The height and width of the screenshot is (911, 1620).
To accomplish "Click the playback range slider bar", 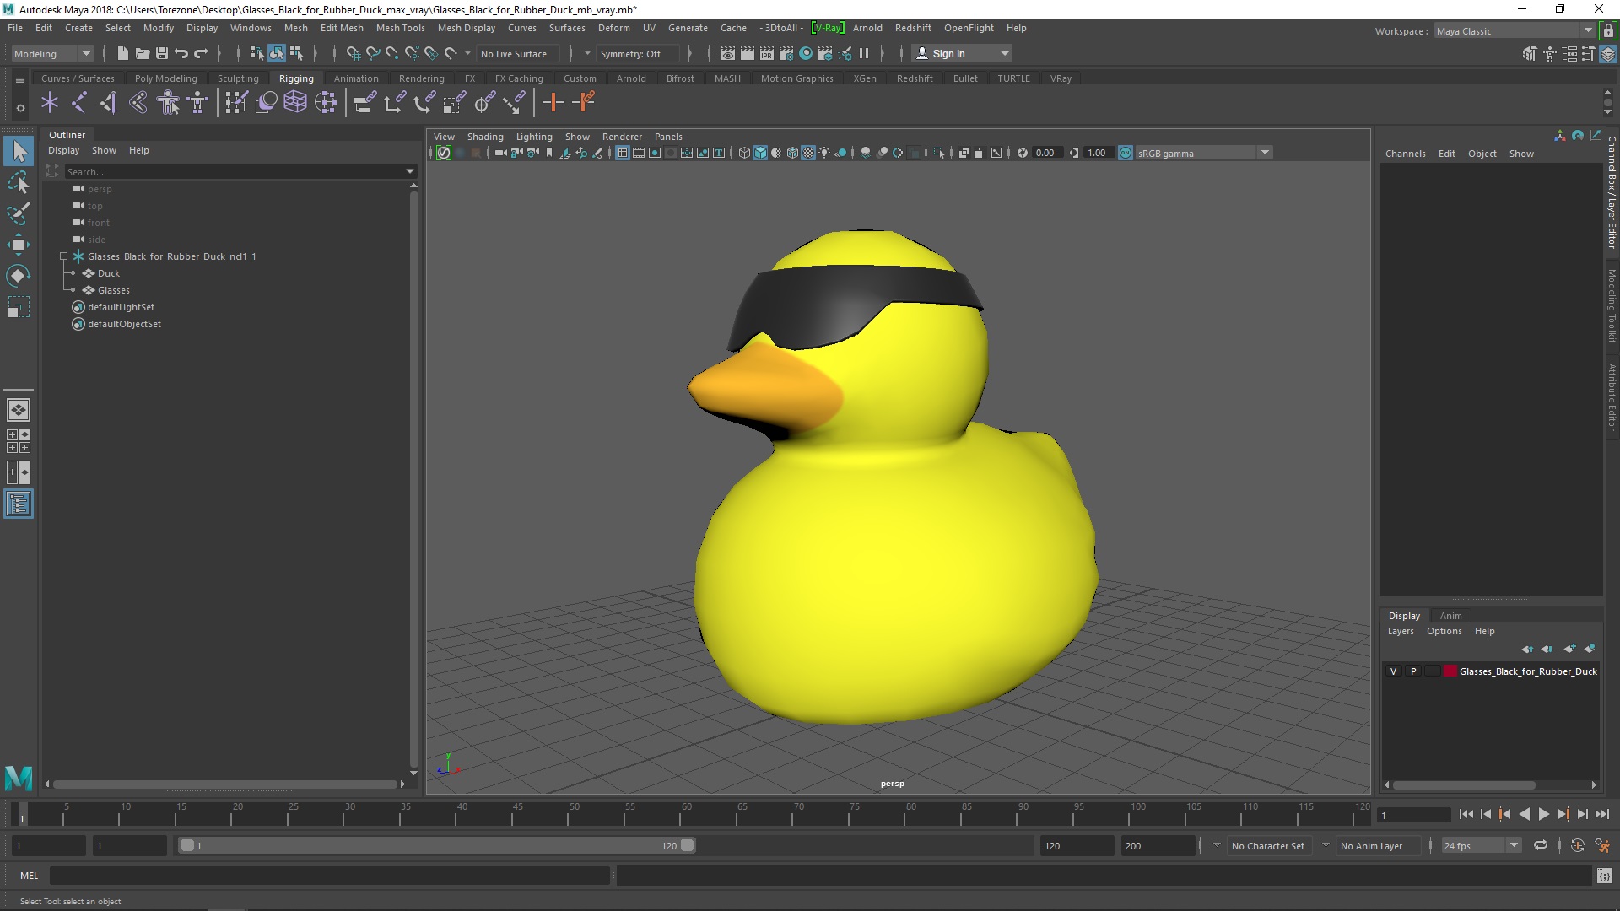I will pyautogui.click(x=436, y=845).
